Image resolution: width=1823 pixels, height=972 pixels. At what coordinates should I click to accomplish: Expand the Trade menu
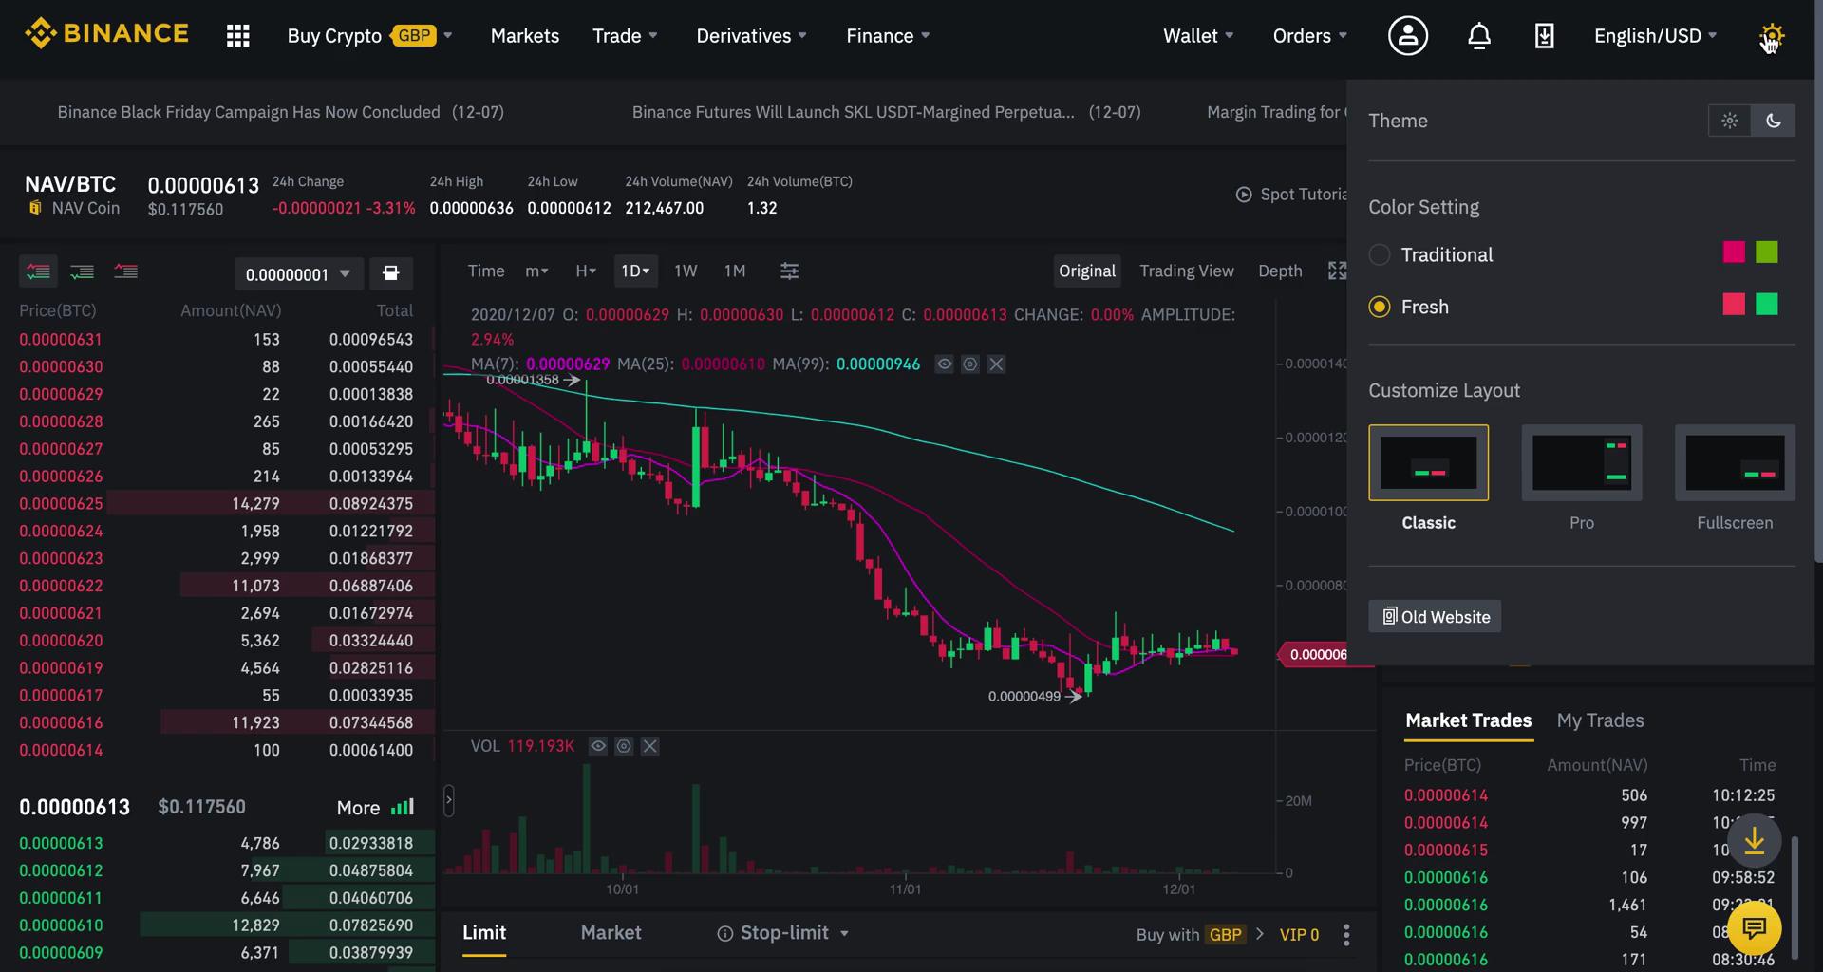coord(625,36)
